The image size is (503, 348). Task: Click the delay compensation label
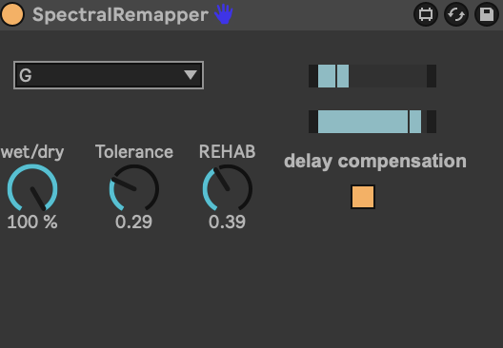(375, 161)
